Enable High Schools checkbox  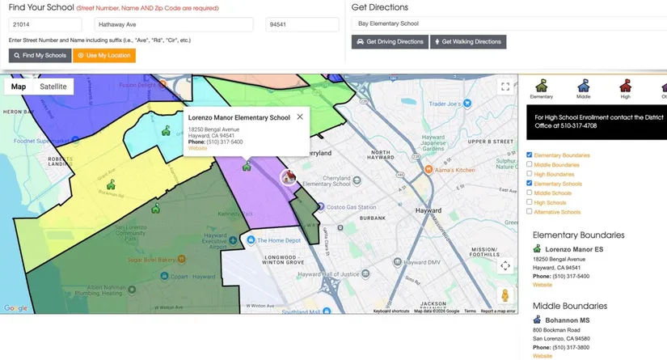tap(530, 202)
